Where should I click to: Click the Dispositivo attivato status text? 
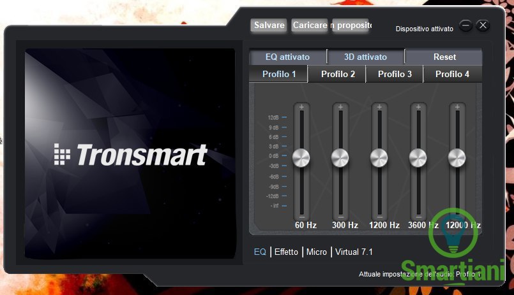click(424, 29)
